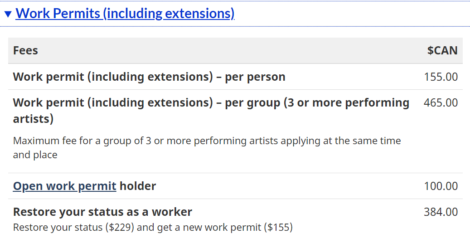The height and width of the screenshot is (248, 470).
Task: Collapse the Work Permits section triangle
Action: pos(8,14)
